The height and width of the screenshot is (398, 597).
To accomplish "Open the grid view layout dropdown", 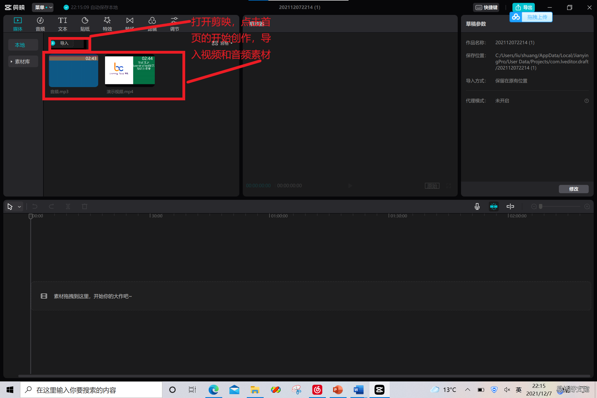I will pos(222,43).
